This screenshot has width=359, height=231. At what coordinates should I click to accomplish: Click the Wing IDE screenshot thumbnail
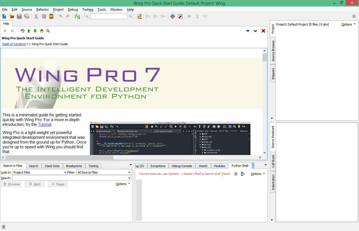click(x=170, y=138)
